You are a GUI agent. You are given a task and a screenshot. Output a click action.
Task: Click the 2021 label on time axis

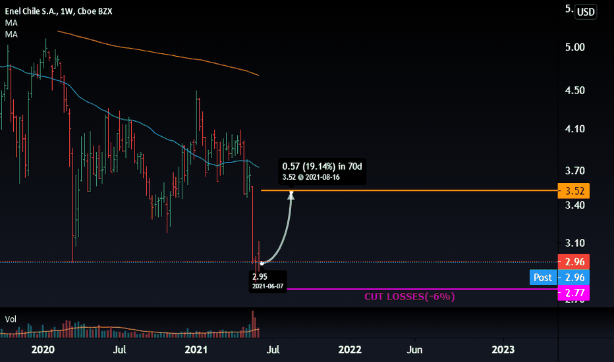196,349
